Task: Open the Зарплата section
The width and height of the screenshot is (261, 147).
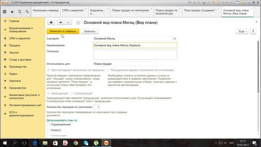Action: click(15, 81)
